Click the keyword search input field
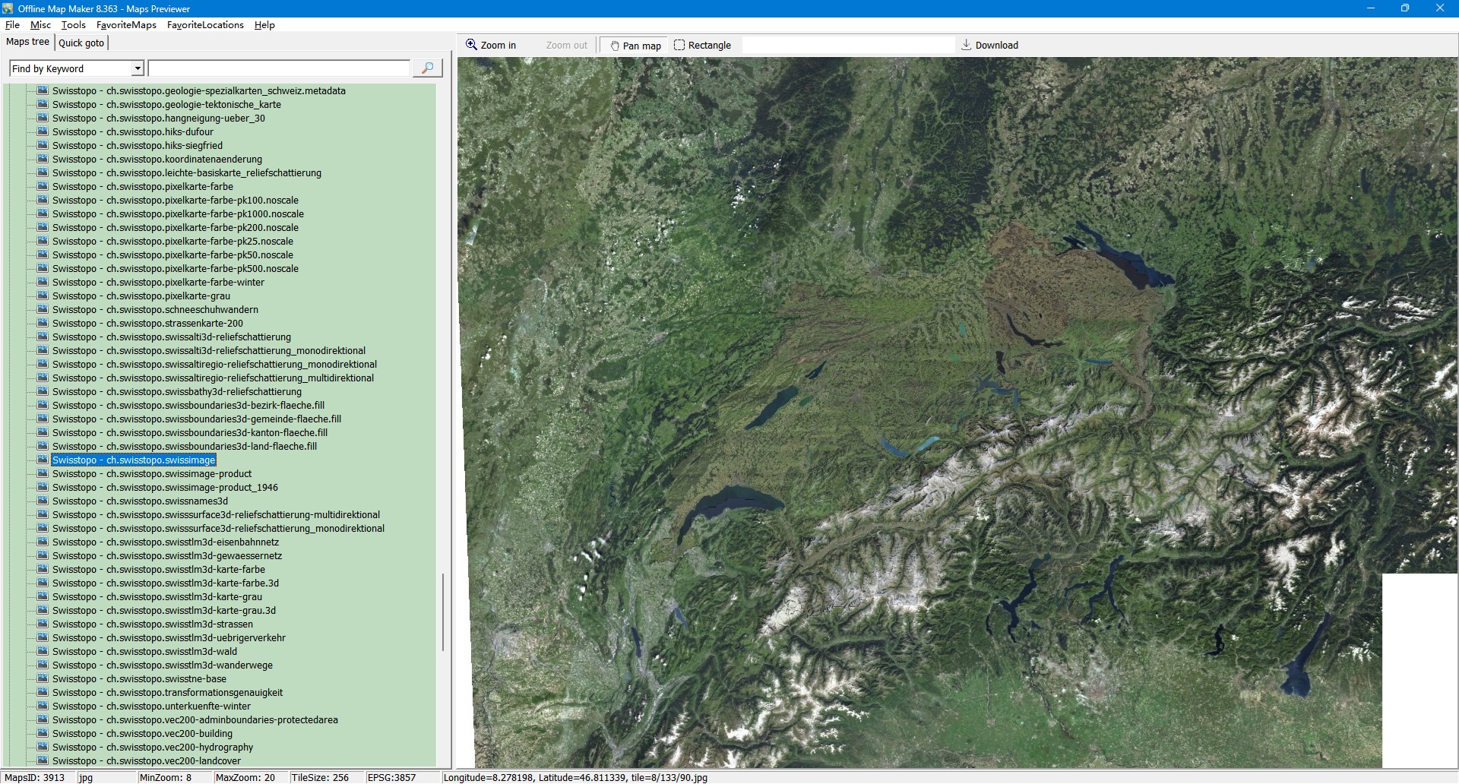 pos(279,69)
